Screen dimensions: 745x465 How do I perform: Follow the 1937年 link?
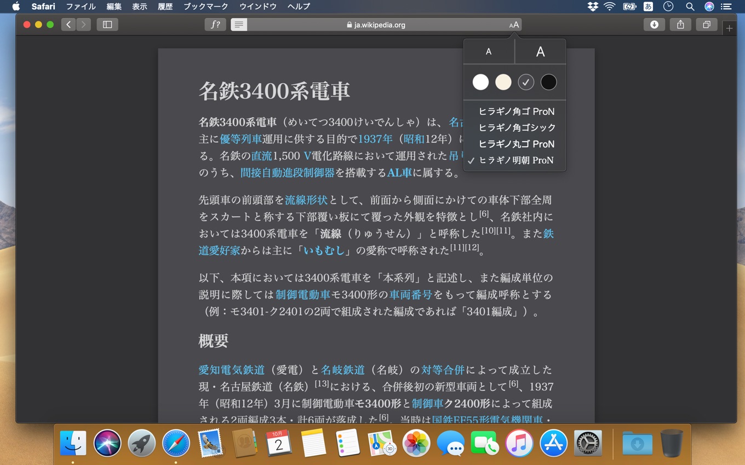[376, 139]
